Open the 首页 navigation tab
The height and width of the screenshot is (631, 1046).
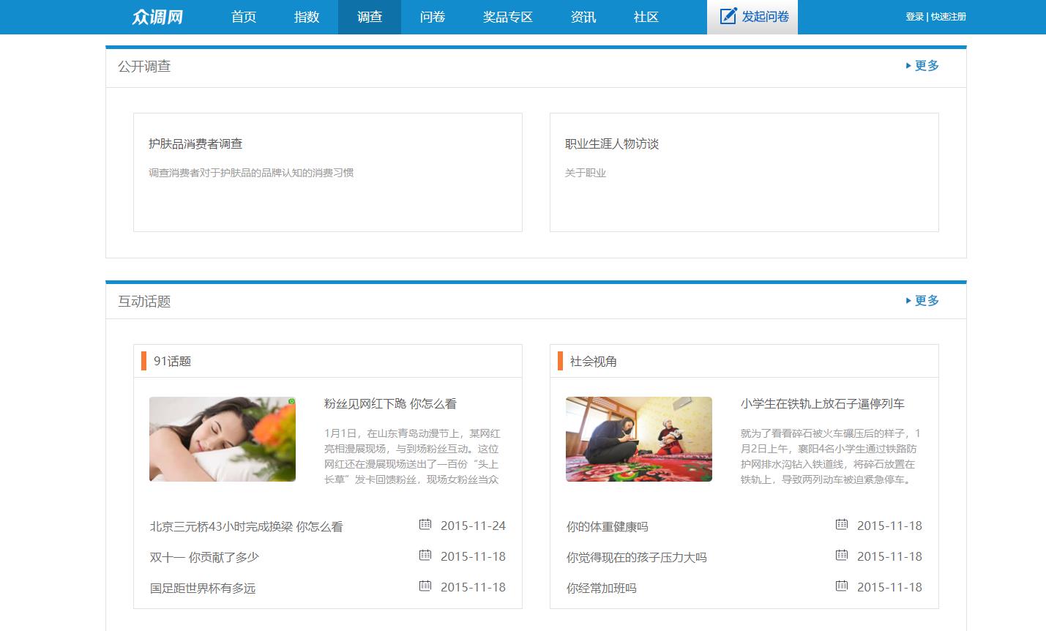[x=244, y=17]
